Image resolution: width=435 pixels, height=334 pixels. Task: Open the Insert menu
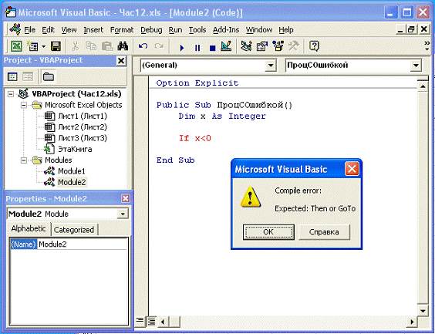tap(93, 29)
